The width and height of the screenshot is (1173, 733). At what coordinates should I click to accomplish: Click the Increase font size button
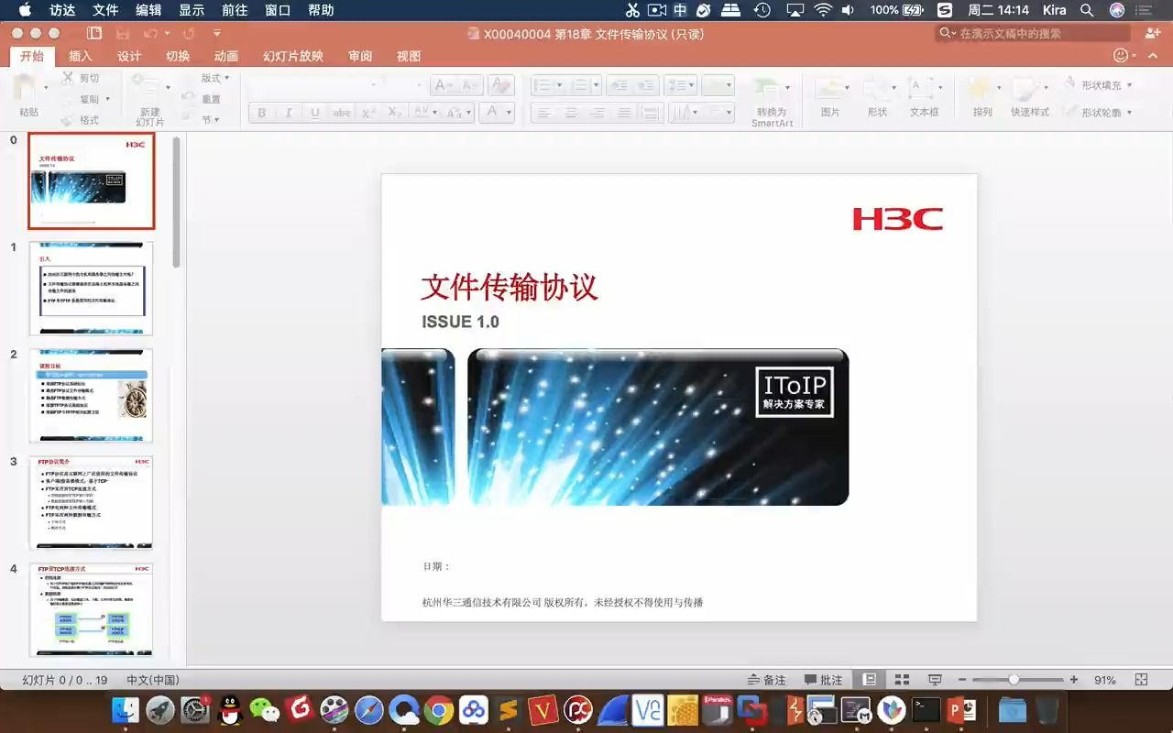pos(444,85)
